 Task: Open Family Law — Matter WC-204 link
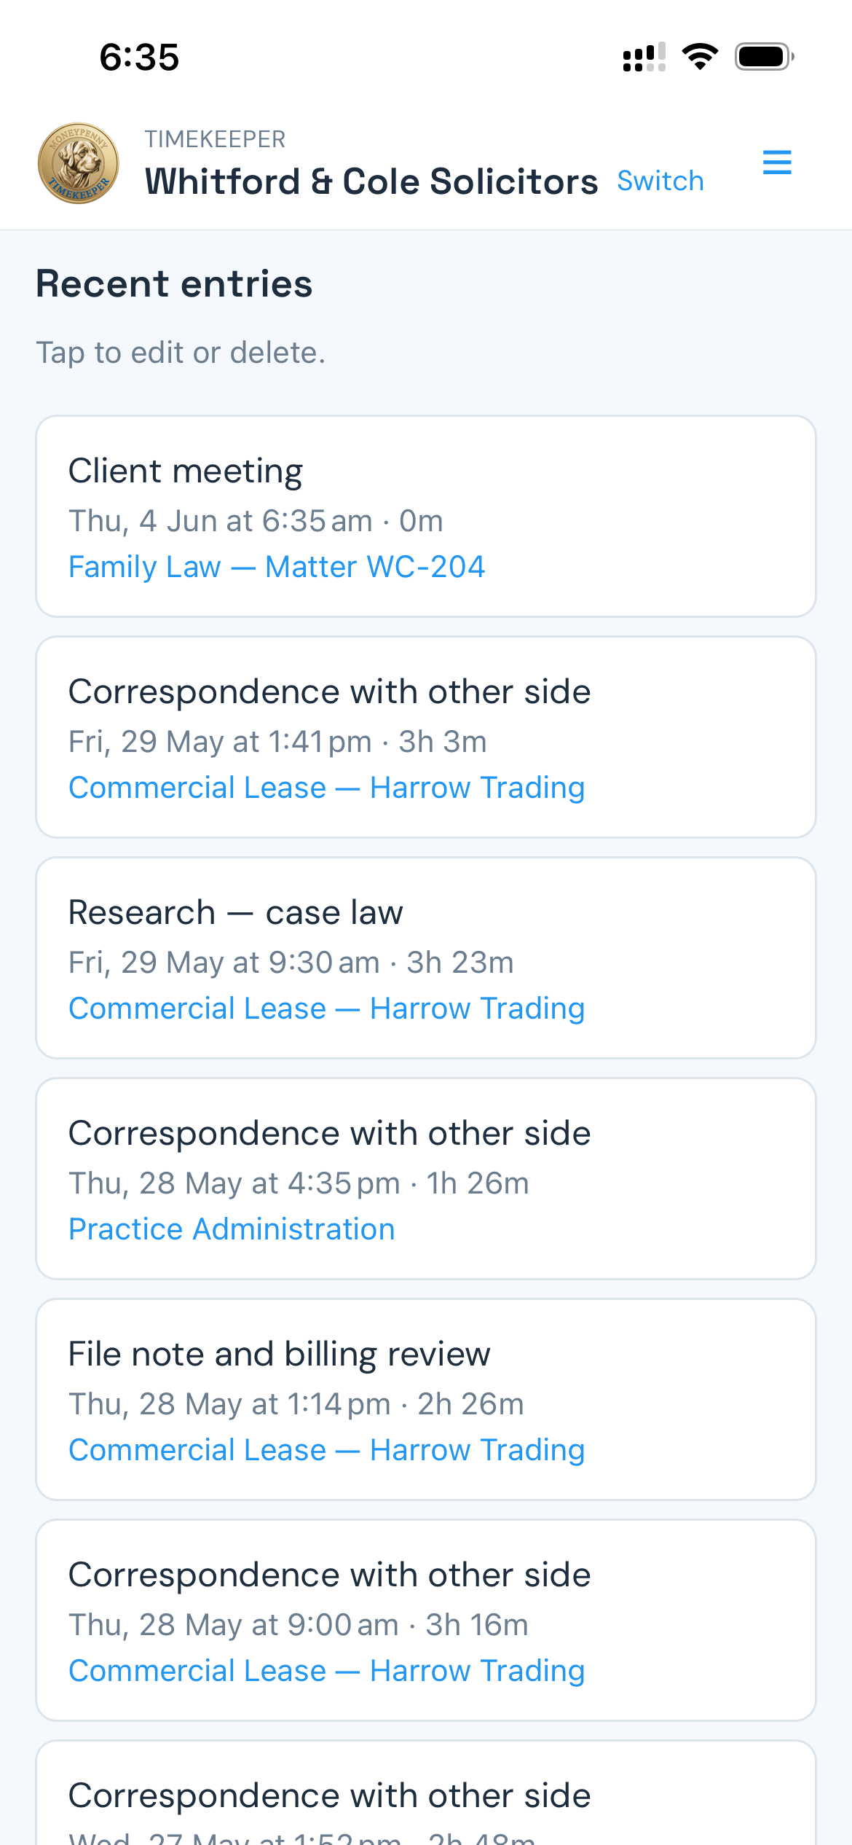(277, 567)
